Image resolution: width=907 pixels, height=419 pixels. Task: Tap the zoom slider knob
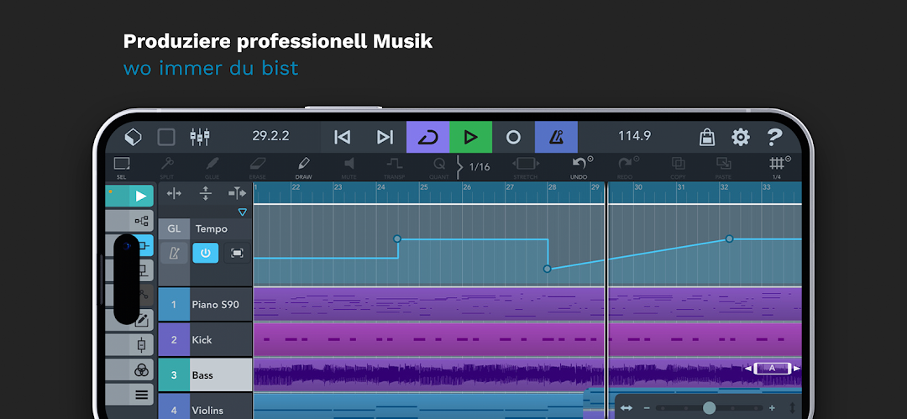coord(709,408)
